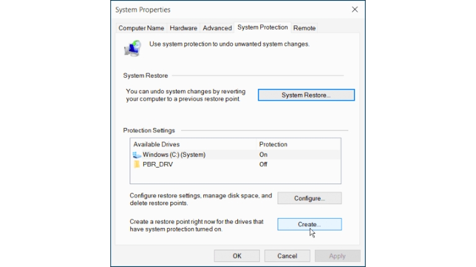The width and height of the screenshot is (476, 267).
Task: Close the System Properties dialog
Action: (355, 9)
